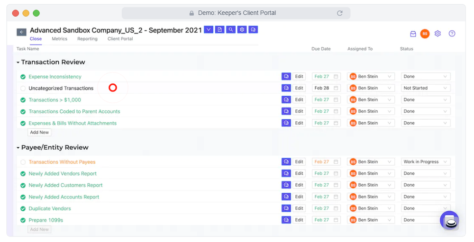474x242 pixels.
Task: Click the BS user avatar at top
Action: 425,34
